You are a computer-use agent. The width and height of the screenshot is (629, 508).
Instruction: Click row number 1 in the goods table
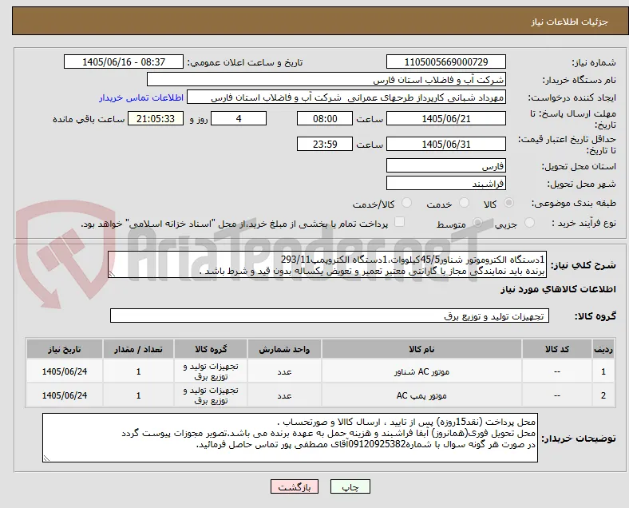603,371
